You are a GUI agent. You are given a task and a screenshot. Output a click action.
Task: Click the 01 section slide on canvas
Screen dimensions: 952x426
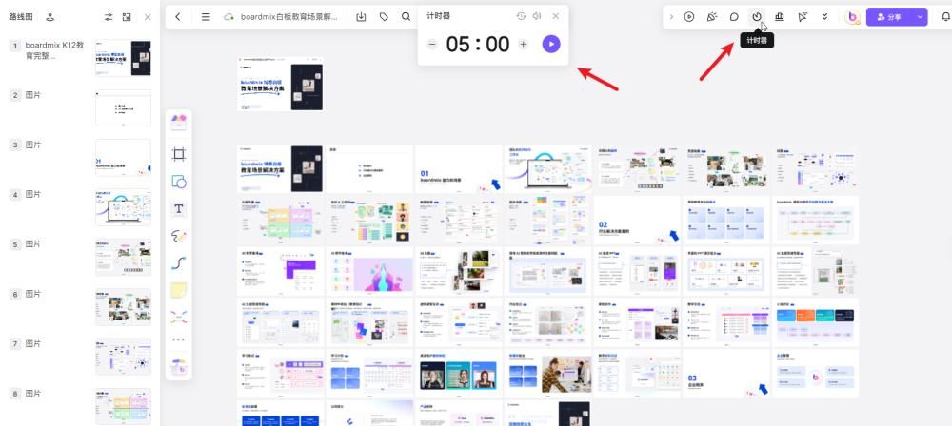coord(459,169)
